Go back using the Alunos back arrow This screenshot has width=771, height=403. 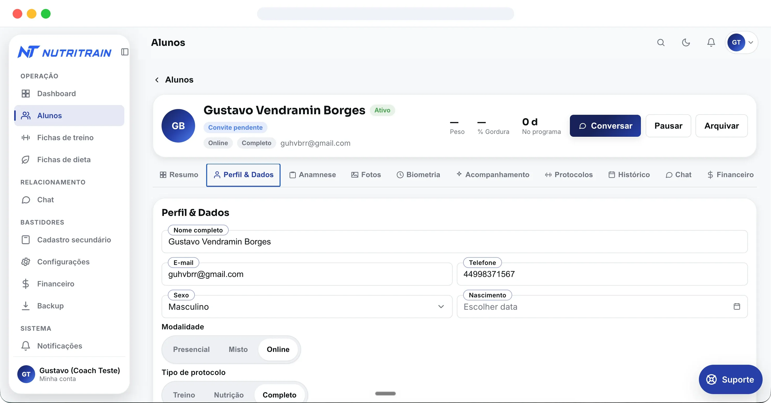157,80
